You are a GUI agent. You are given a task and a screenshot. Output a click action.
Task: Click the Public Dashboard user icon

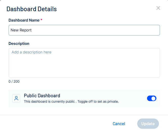(x=16, y=99)
